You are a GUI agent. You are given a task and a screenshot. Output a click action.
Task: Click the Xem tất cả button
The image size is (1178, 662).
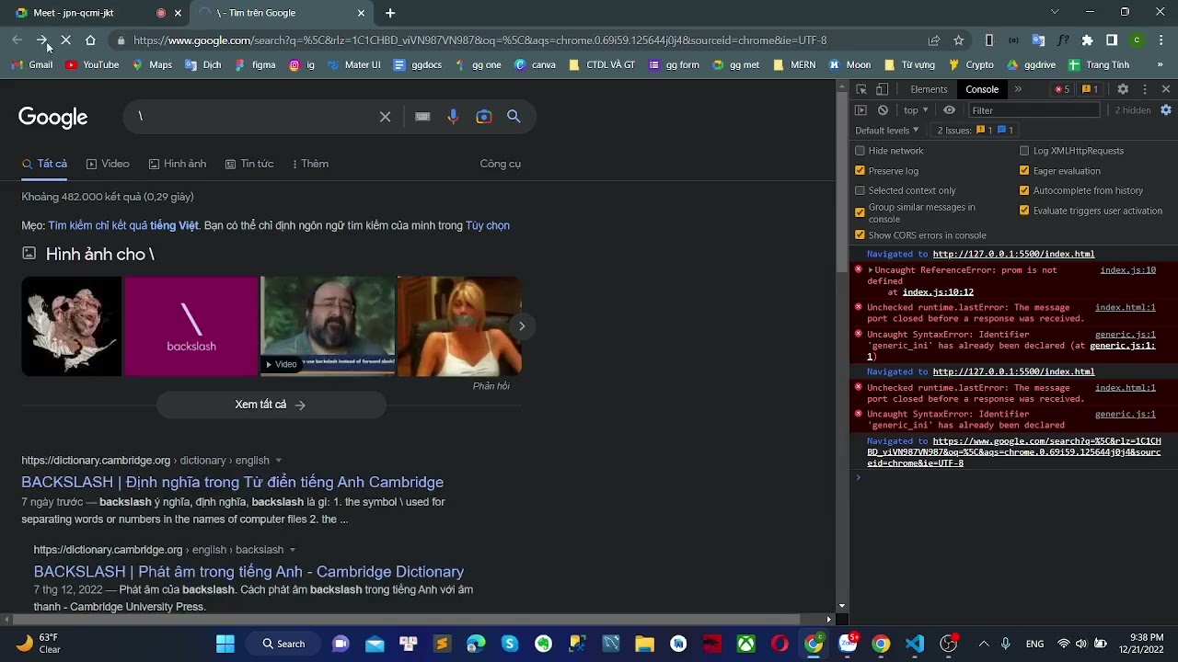[x=271, y=405]
